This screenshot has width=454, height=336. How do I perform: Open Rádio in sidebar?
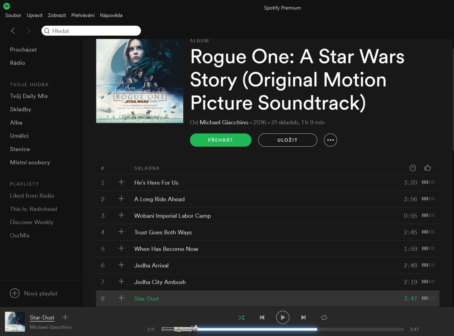click(17, 63)
